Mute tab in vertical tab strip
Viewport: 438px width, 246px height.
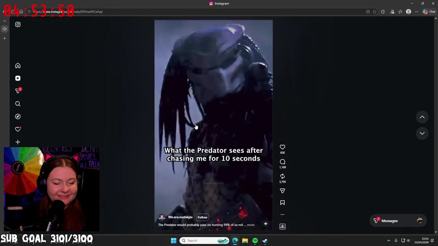pyautogui.click(x=4, y=29)
